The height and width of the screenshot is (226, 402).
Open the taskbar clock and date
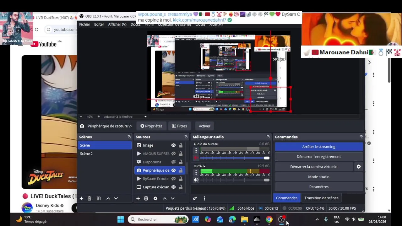378,219
